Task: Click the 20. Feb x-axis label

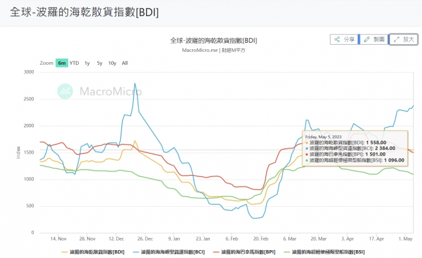Action: click(261, 239)
